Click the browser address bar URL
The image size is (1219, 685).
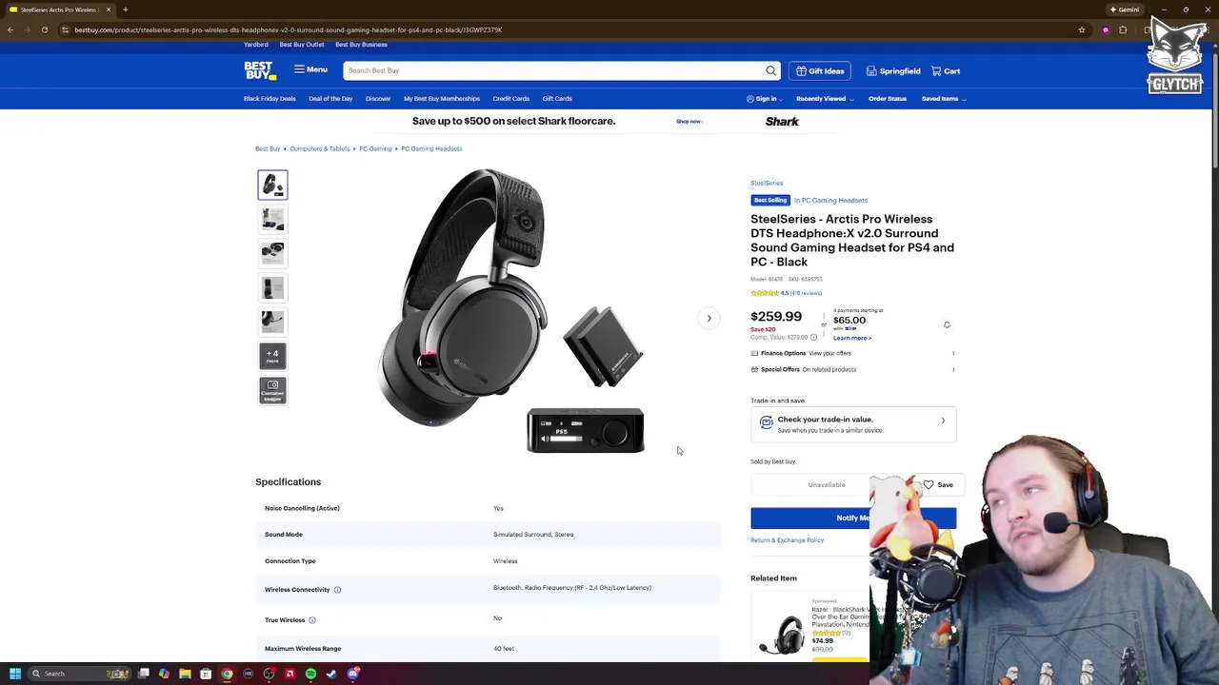tap(288, 29)
